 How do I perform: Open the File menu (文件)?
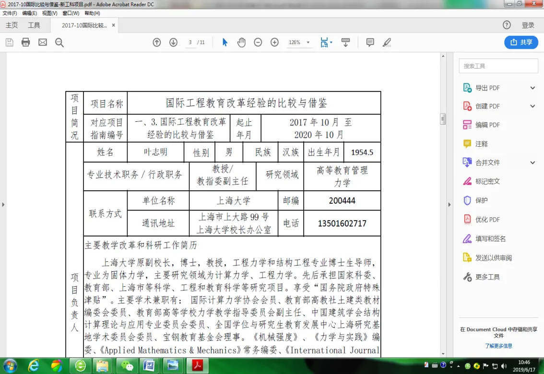click(x=10, y=13)
